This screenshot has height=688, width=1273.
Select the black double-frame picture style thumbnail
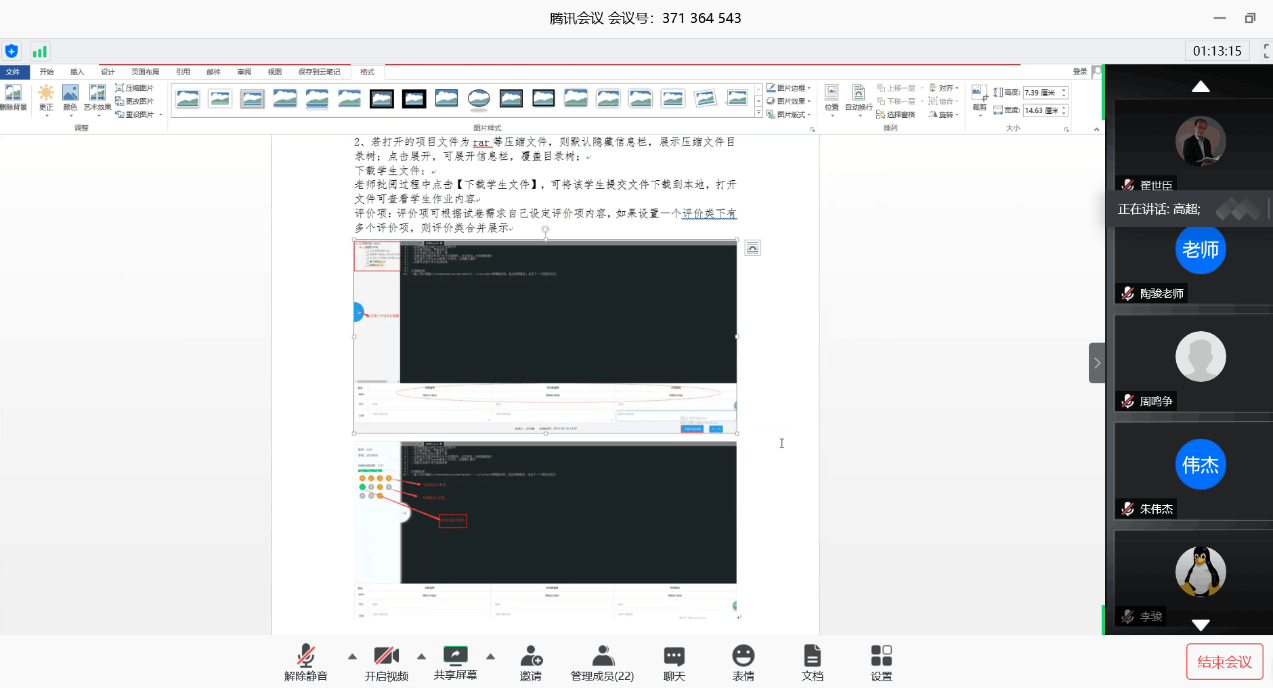382,99
